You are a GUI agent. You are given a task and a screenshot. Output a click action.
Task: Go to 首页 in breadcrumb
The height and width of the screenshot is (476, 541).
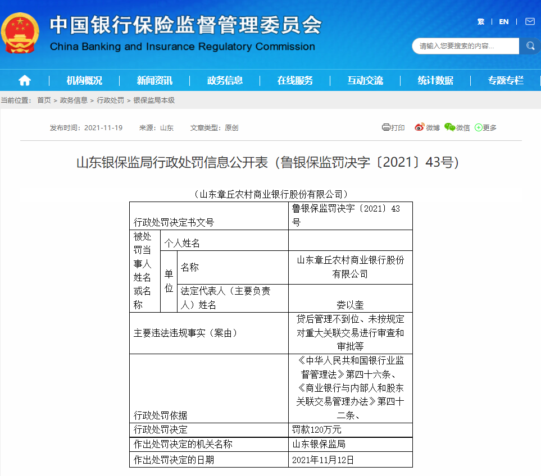44,100
